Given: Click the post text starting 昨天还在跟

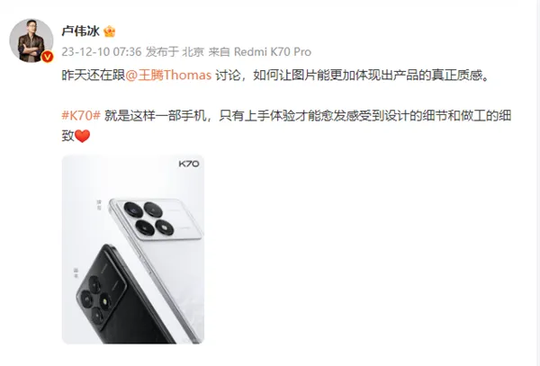Looking at the screenshot, I should pyautogui.click(x=275, y=75).
